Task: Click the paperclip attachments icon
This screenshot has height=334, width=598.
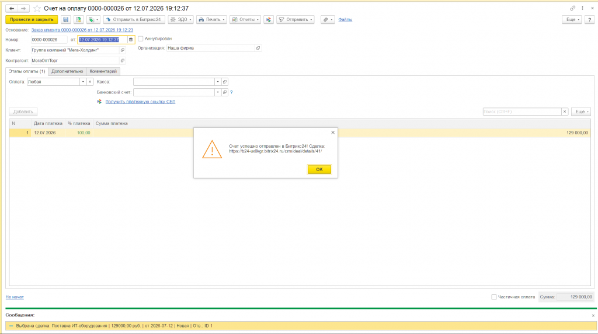Action: (x=328, y=19)
